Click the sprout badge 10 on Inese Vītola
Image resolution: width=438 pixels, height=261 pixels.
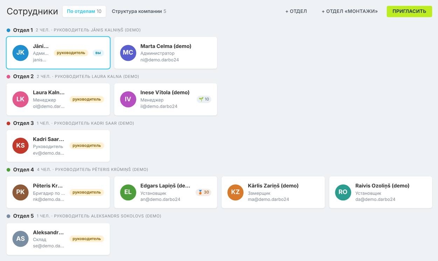204,99
